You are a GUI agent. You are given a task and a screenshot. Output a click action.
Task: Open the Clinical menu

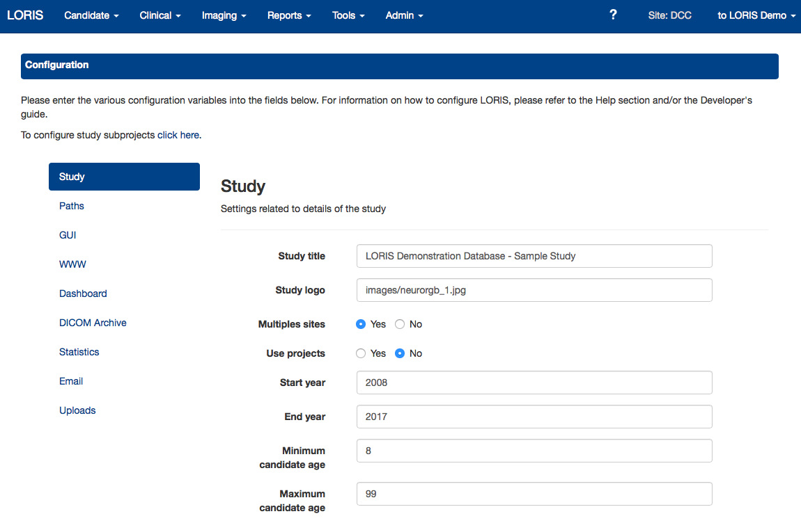(160, 15)
